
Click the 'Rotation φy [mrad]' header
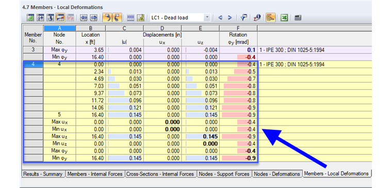click(238, 39)
